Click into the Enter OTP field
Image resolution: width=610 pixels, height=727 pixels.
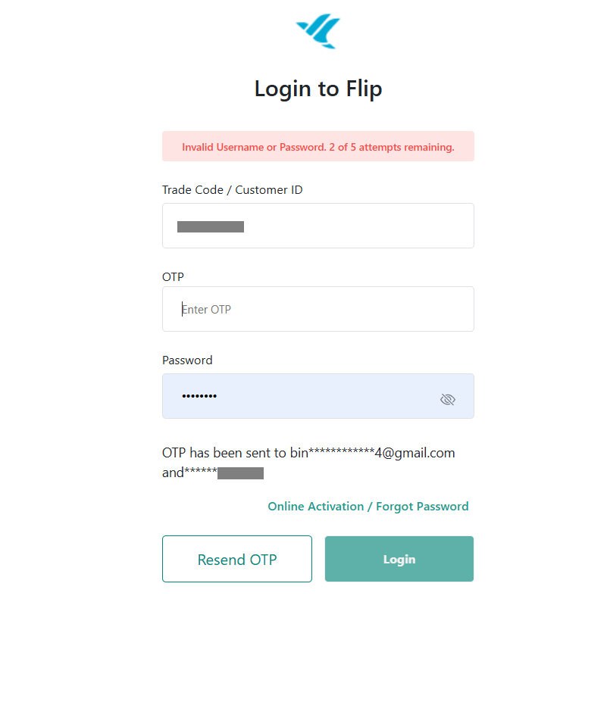(318, 309)
